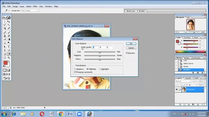This screenshot has height=117, width=209.
Task: Open the Brushes palette tab
Action: (x=142, y=11)
